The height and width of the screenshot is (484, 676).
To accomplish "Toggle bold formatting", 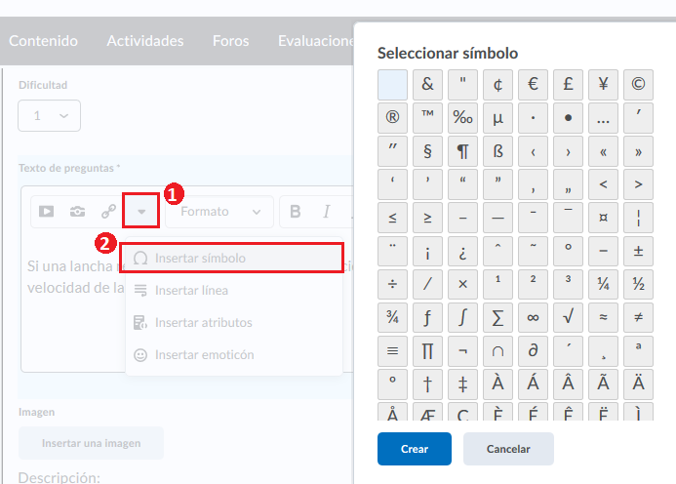I will (x=296, y=211).
